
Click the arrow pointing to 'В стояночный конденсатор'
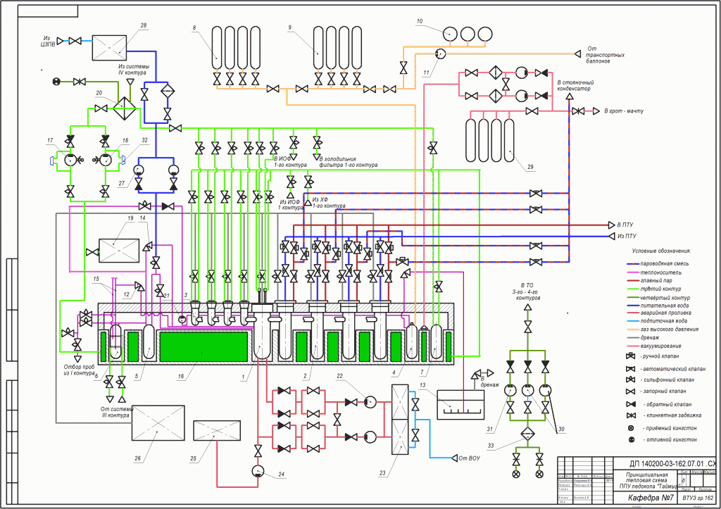tap(569, 96)
